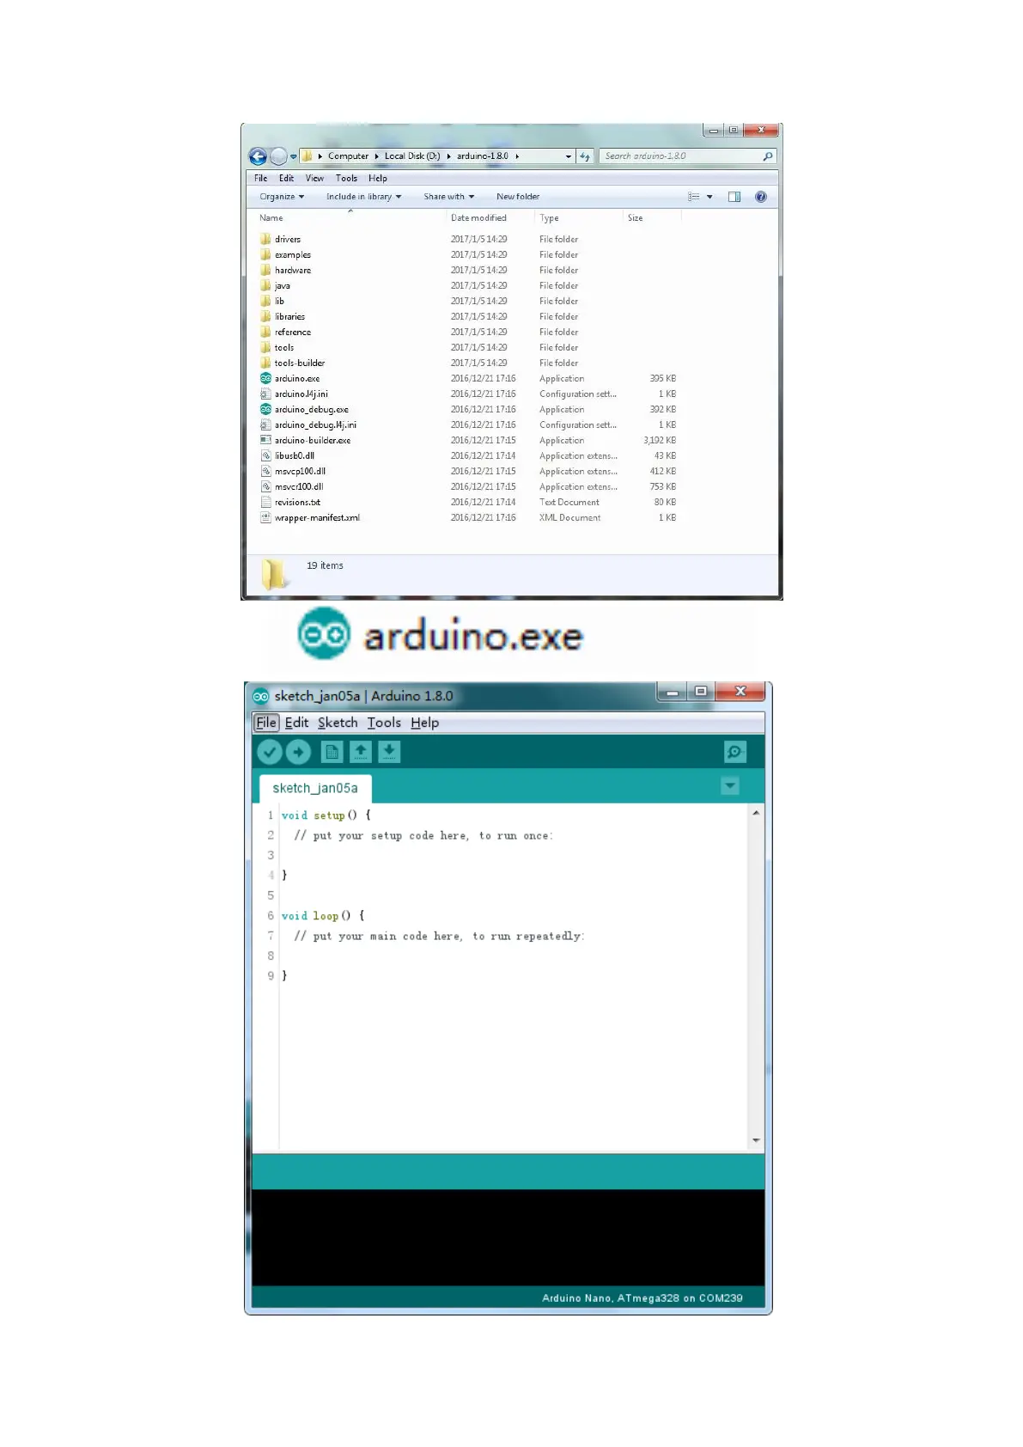Open the Arduino File menu
This screenshot has width=1023, height=1447.
point(266,723)
